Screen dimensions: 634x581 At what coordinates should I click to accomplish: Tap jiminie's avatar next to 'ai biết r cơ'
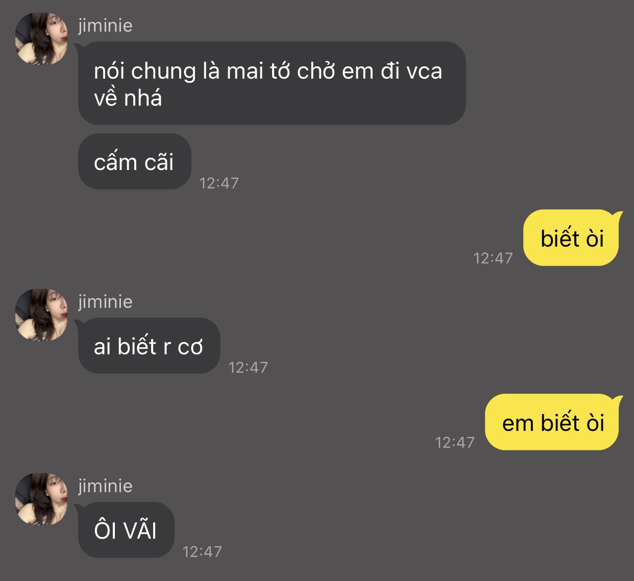[x=41, y=315]
